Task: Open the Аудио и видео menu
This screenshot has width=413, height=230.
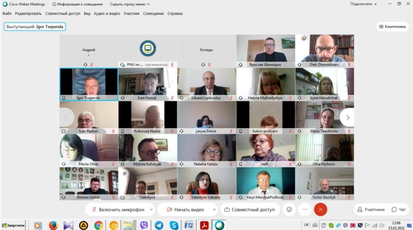Action: coord(107,13)
